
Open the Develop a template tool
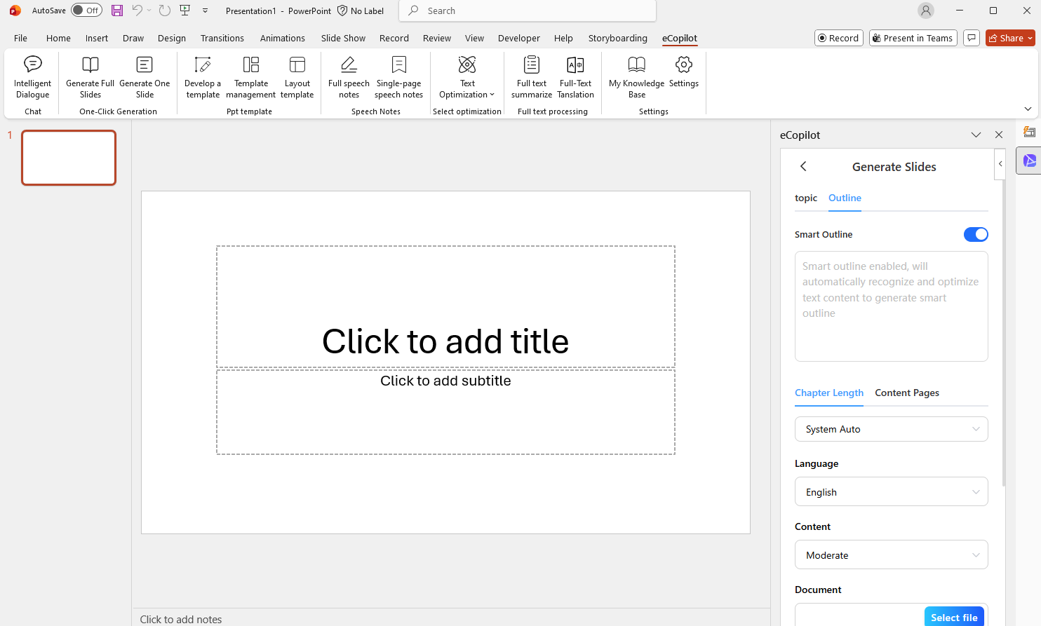pos(202,77)
